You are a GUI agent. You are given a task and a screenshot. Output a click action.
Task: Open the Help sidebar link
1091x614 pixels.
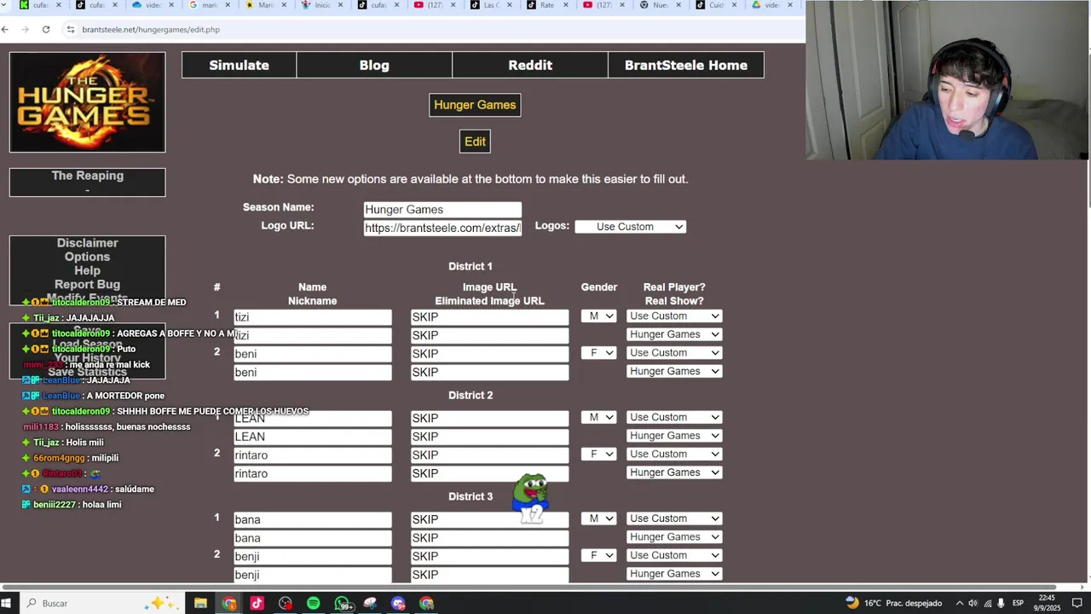(88, 270)
